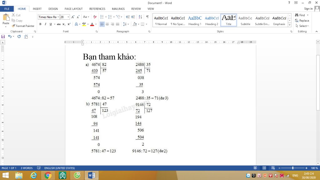Apply Emphasis style
Image resolution: width=320 pixels, height=180 pixels.
click(279, 20)
